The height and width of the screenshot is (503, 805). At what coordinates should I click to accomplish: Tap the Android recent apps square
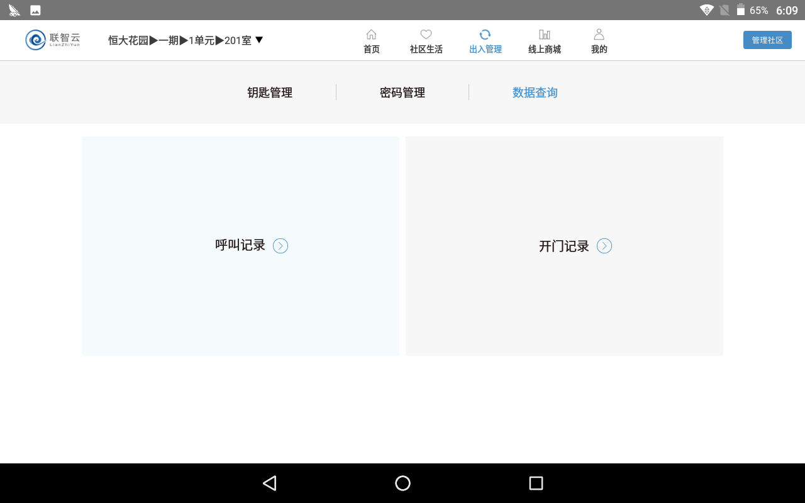pos(536,483)
